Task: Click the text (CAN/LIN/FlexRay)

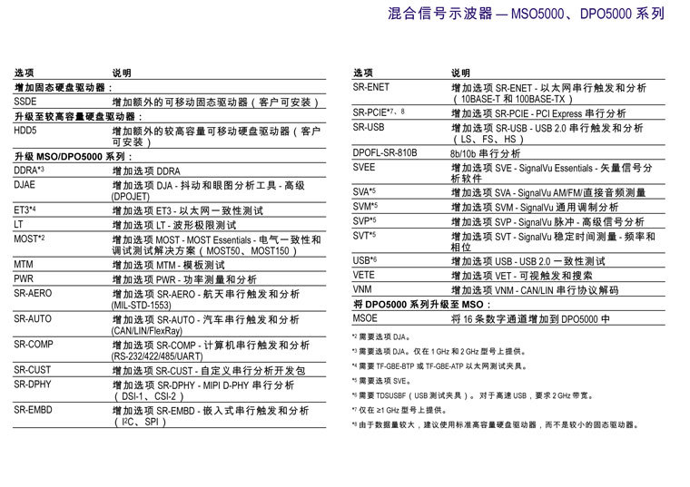Action: (147, 330)
